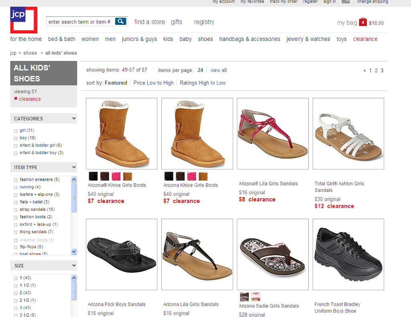Screen dimensions: 411x317
Task: Select pink pattern swatch for Sadie Sandals
Action: [x=256, y=297]
